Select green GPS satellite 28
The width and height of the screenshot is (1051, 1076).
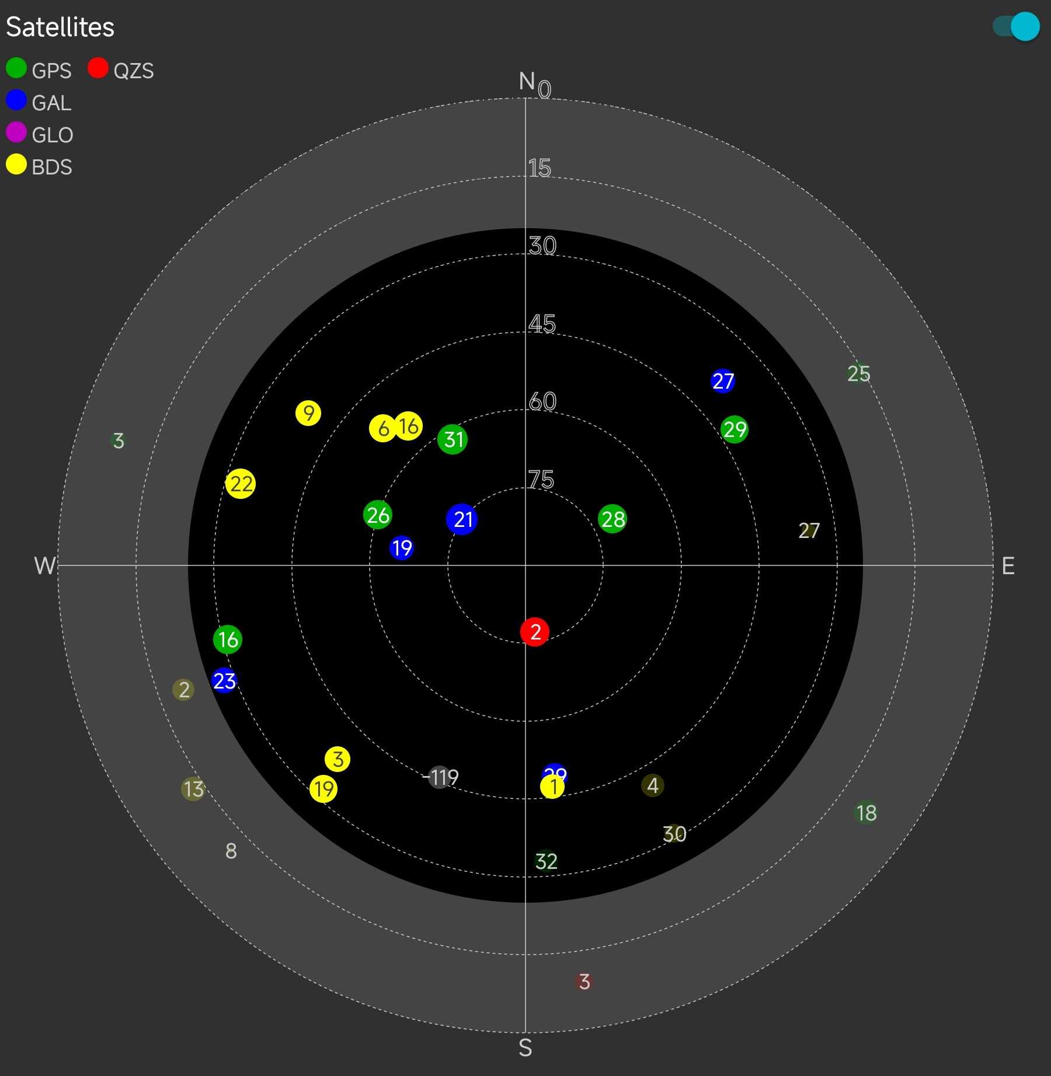coord(612,519)
